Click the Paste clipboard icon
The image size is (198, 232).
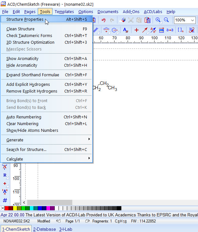147,20
